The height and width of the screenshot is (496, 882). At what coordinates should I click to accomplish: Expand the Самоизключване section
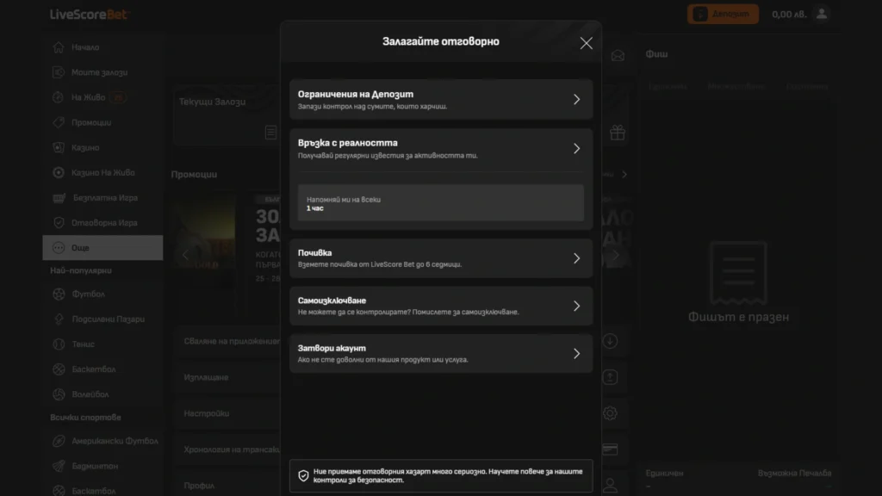point(576,306)
